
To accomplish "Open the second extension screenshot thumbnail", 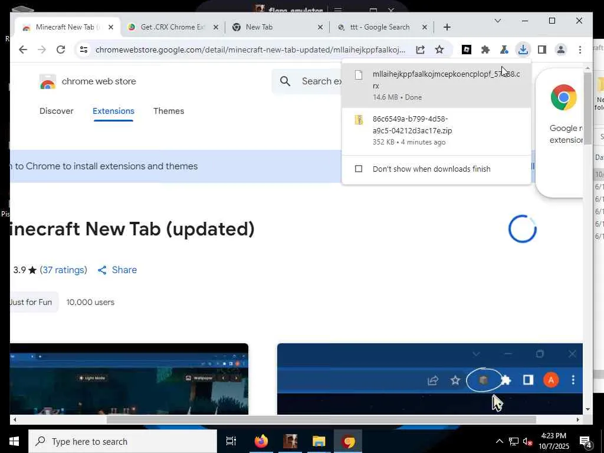I will (429, 379).
